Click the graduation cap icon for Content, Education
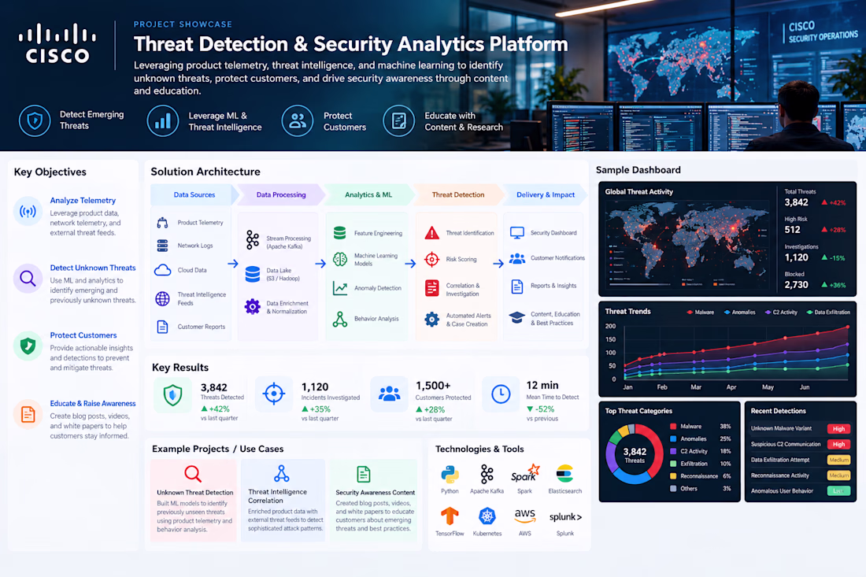Screen dimensions: 866x577 pos(517,317)
